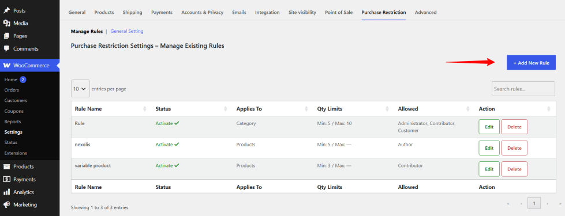The image size is (565, 216).
Task: Click the Analytics bar chart icon
Action: [6, 192]
